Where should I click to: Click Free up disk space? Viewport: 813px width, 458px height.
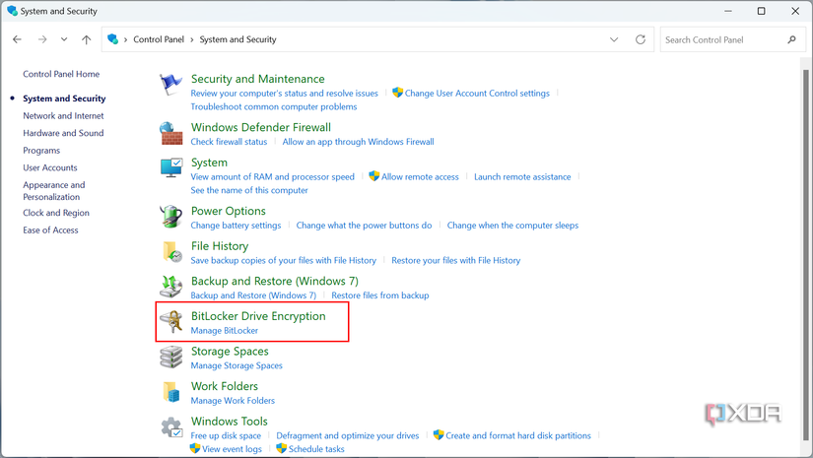226,435
